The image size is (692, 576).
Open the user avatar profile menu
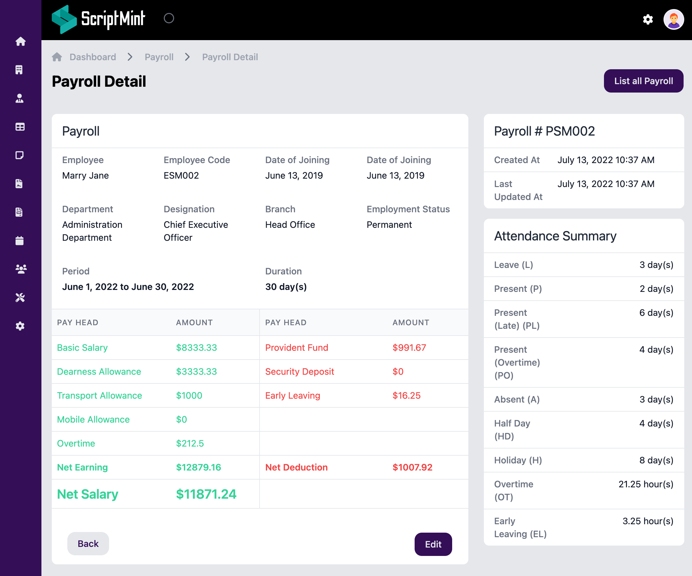pyautogui.click(x=673, y=19)
